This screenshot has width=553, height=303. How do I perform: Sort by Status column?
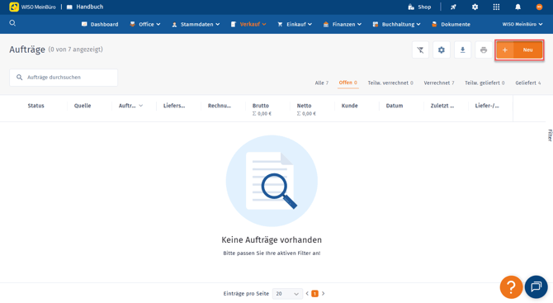(x=36, y=106)
